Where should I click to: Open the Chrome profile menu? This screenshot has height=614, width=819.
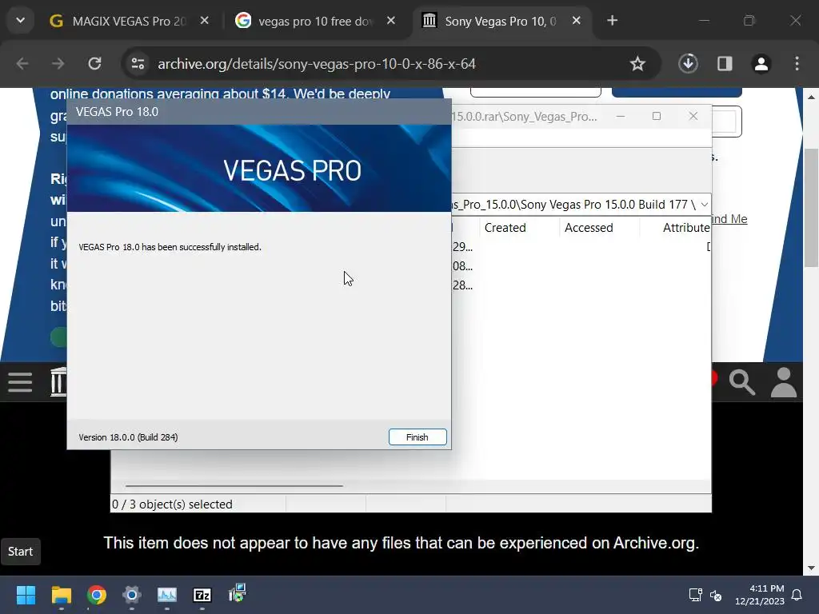tap(761, 64)
